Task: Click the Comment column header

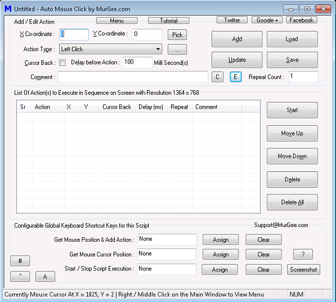Action: (x=217, y=107)
